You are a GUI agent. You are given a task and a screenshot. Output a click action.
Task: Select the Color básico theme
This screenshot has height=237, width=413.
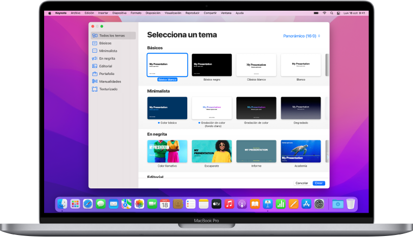click(167, 108)
